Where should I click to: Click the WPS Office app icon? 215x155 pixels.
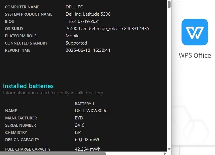point(195,32)
